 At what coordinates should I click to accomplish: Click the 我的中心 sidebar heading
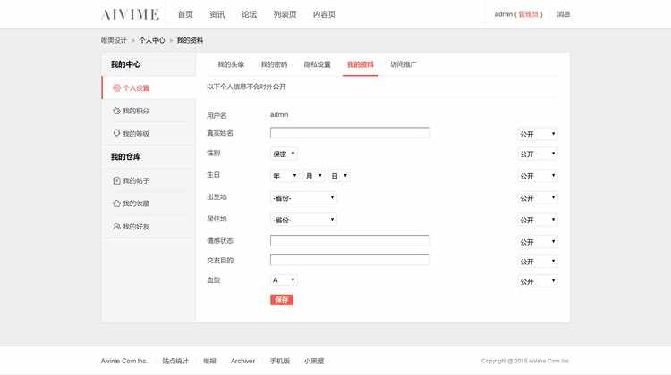125,64
